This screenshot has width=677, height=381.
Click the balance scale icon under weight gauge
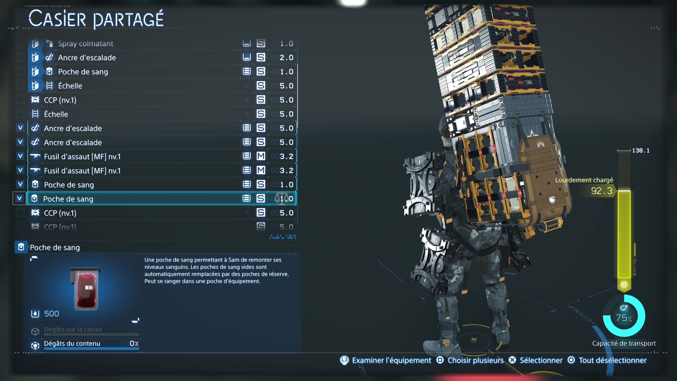[x=624, y=285]
